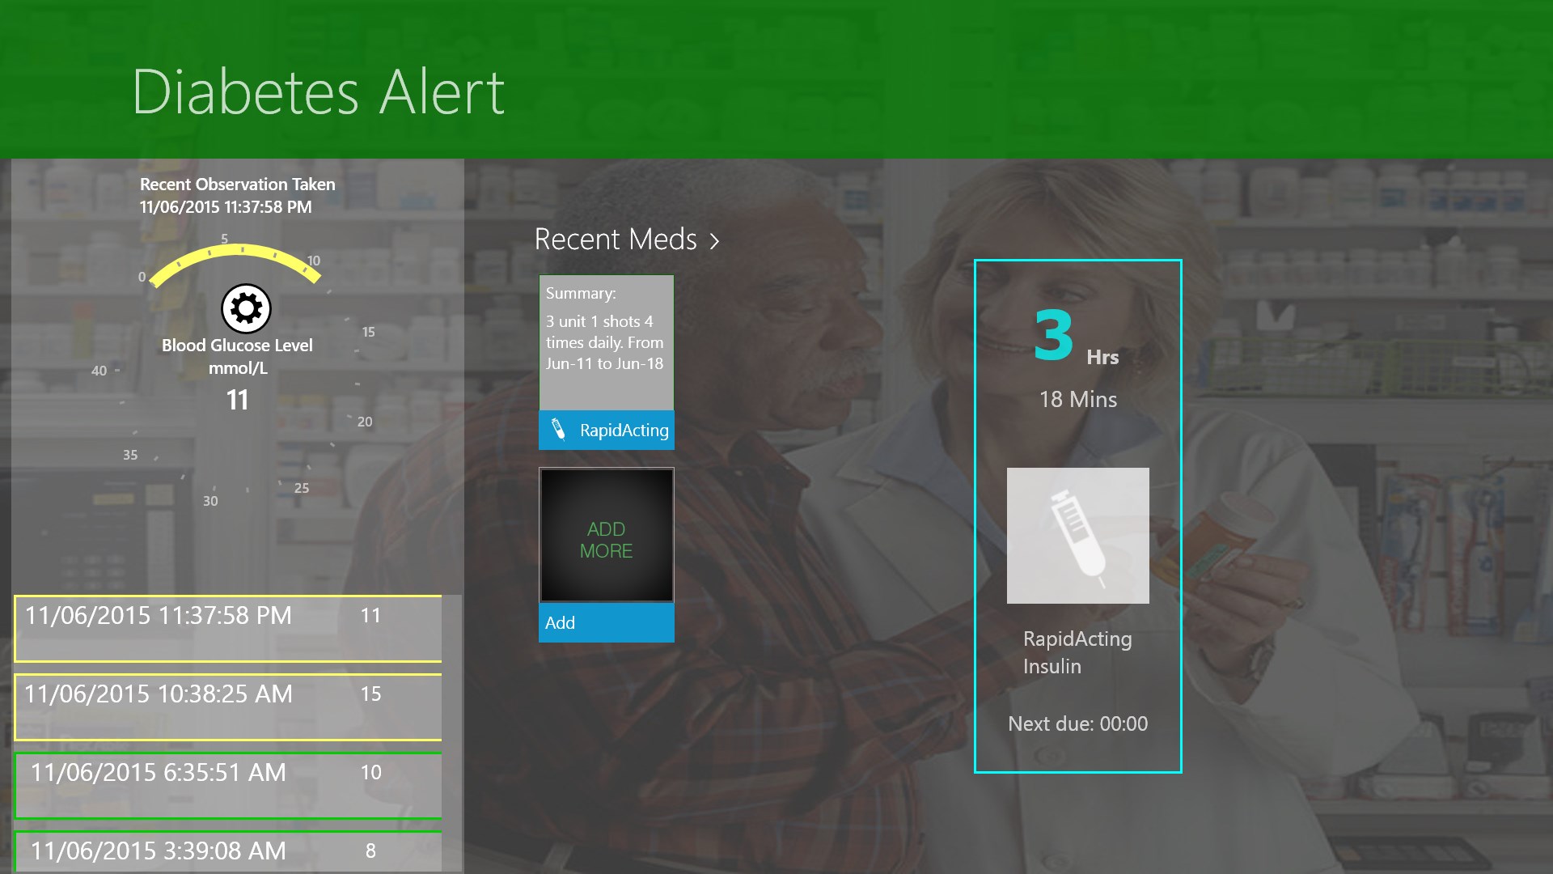Viewport: 1553px width, 874px height.
Task: Click the gear settings icon on gauge
Action: tap(246, 308)
